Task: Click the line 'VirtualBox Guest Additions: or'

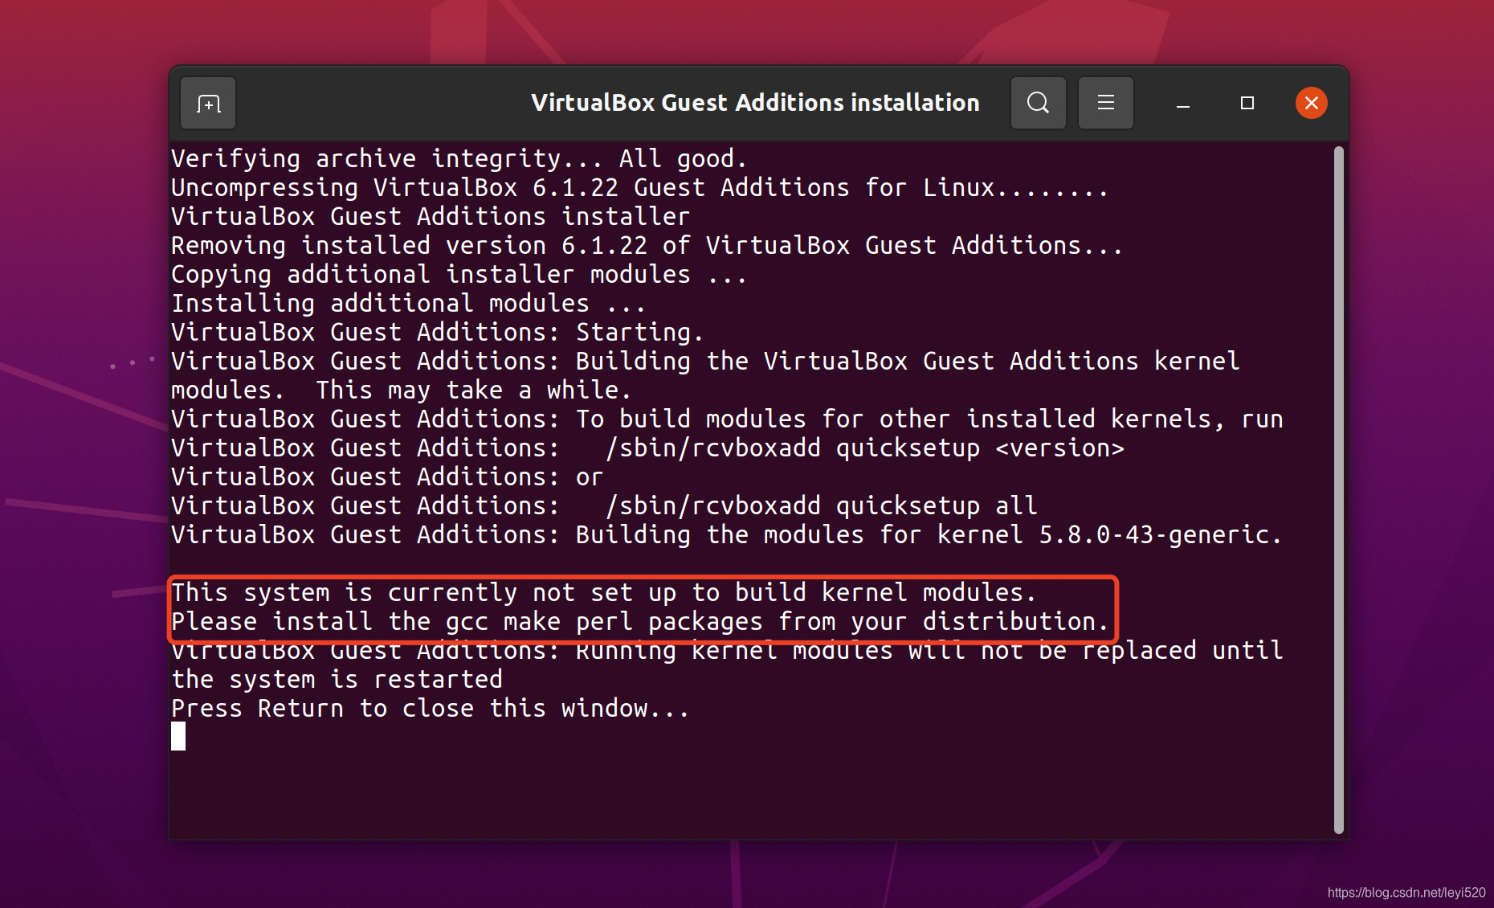Action: pyautogui.click(x=387, y=476)
